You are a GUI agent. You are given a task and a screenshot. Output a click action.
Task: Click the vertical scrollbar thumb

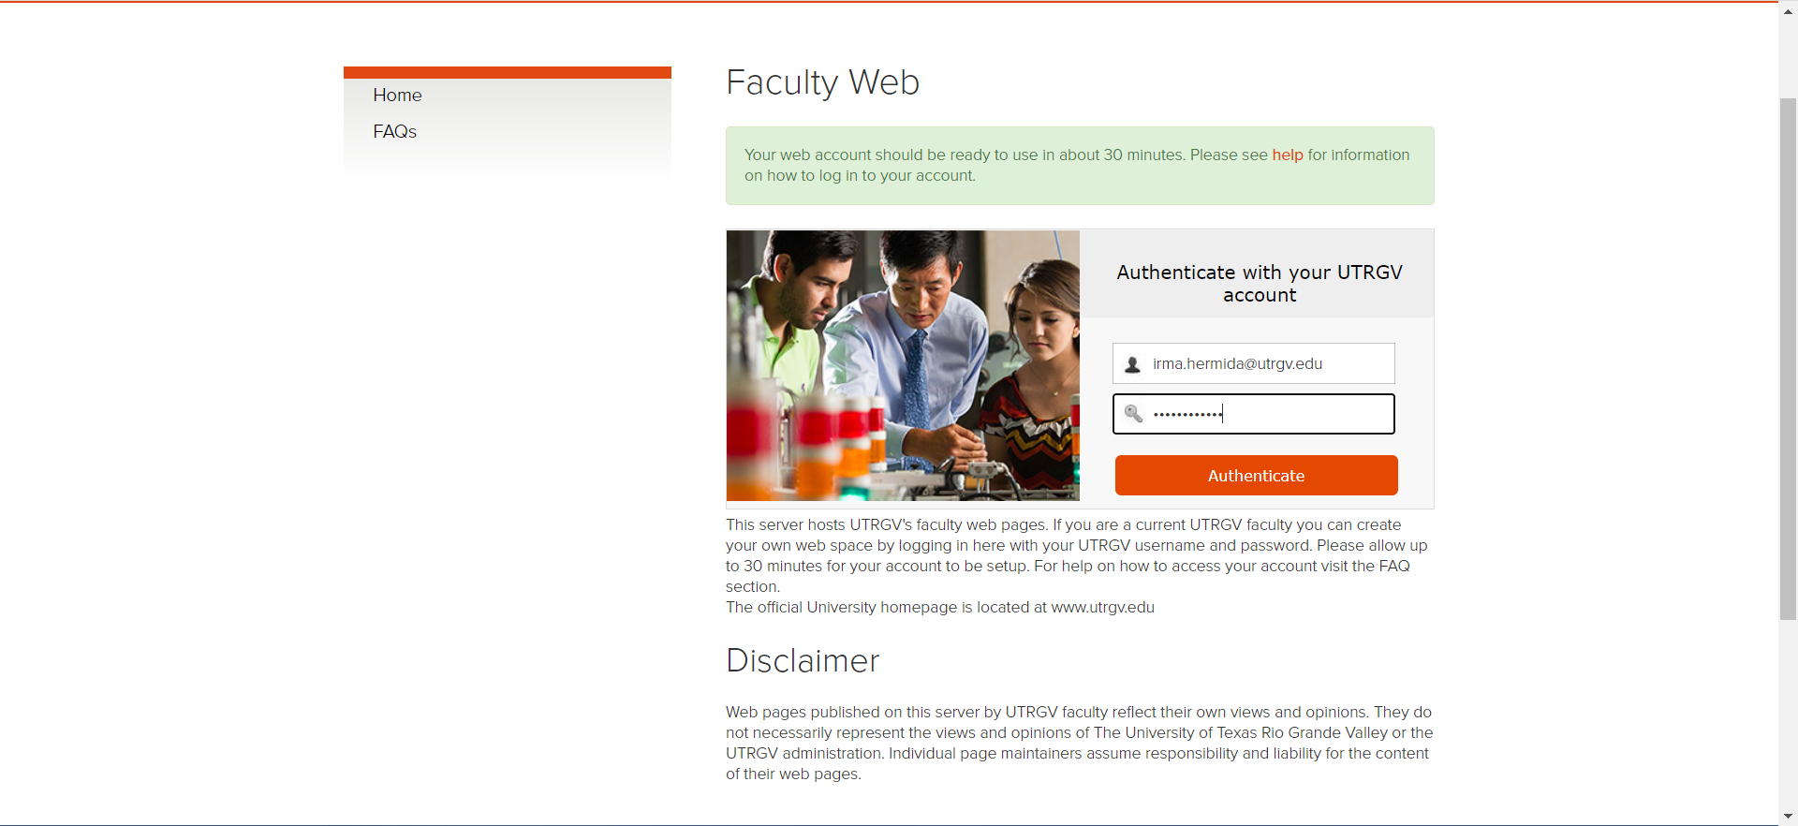[1788, 356]
